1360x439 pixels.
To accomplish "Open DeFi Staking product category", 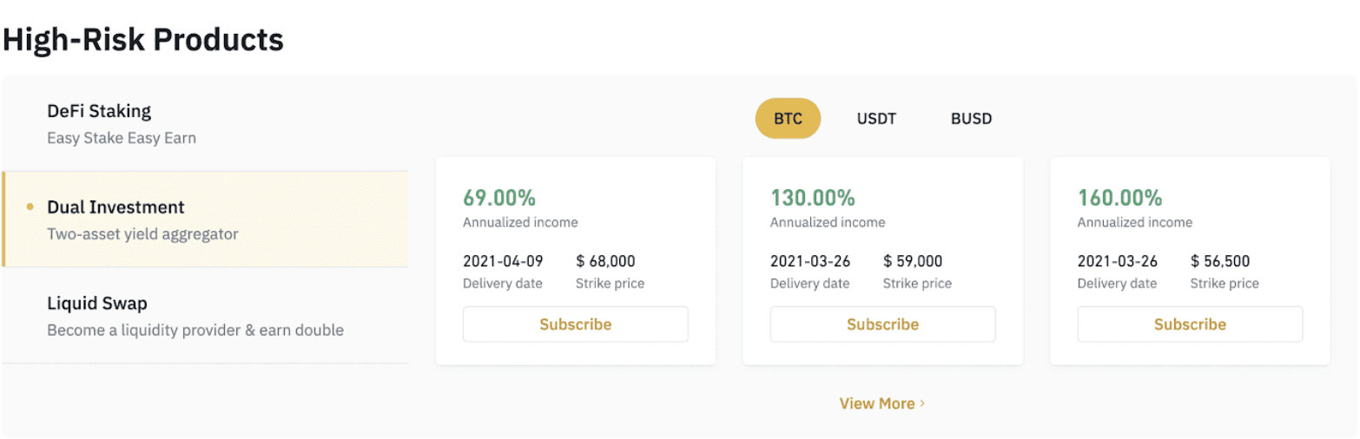I will coord(205,124).
